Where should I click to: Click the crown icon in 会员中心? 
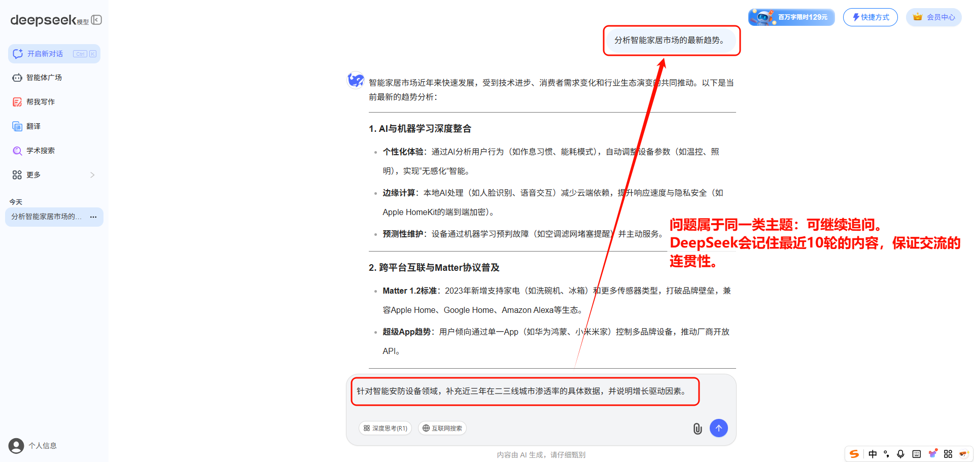[918, 17]
